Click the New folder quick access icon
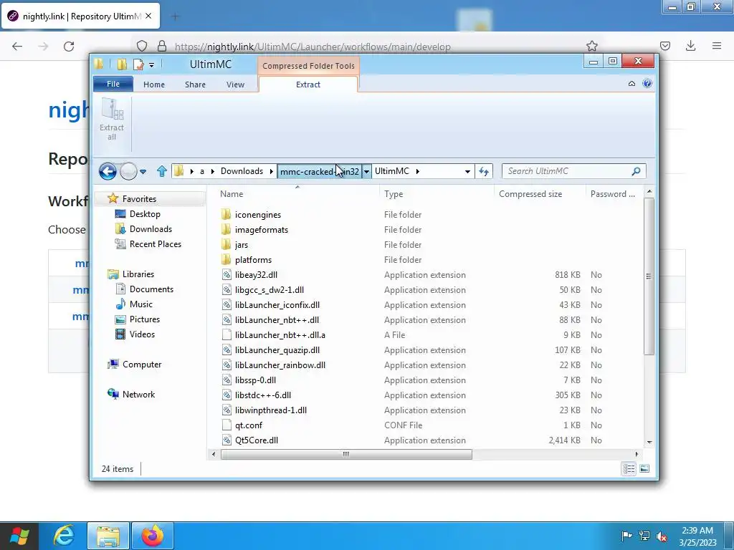Image resolution: width=734 pixels, height=550 pixels. point(122,64)
